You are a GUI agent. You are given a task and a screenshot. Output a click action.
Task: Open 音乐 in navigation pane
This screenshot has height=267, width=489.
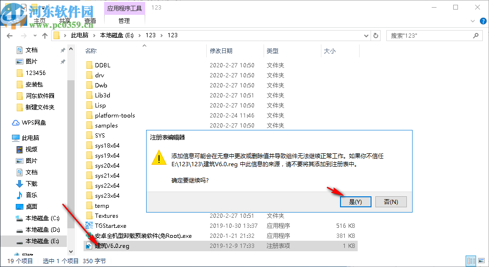click(32, 195)
